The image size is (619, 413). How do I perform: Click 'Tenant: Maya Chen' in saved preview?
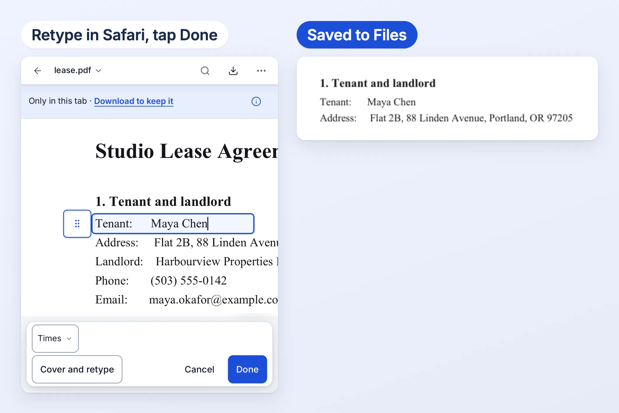click(x=368, y=102)
